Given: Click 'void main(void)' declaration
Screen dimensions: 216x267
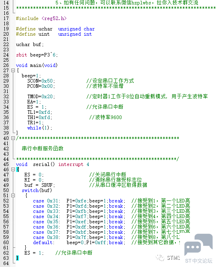Looking at the screenshot, I should click(x=37, y=65).
